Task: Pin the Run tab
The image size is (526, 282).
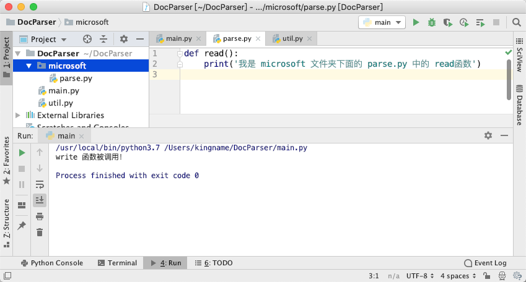Action: click(22, 225)
